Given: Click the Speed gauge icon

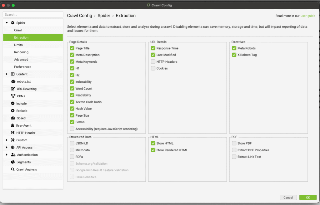Looking at the screenshot, I should [x=13, y=118].
